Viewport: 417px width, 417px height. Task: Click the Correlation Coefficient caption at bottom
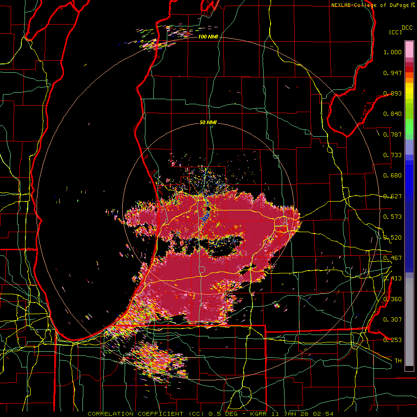(x=210, y=414)
